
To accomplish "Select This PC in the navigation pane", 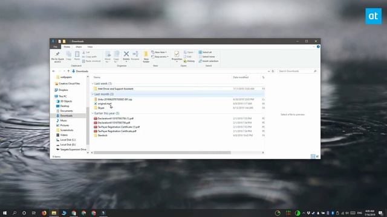I will pos(63,96).
